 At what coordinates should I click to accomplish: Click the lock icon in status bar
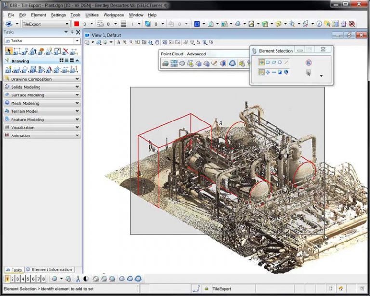tap(207, 289)
